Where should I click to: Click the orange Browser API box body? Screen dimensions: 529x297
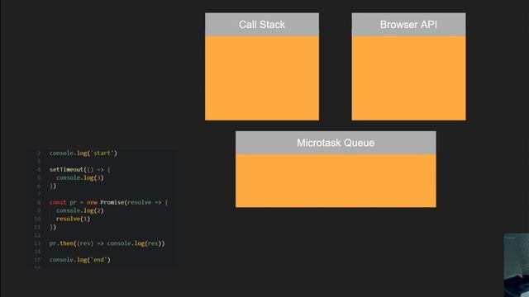[408, 78]
